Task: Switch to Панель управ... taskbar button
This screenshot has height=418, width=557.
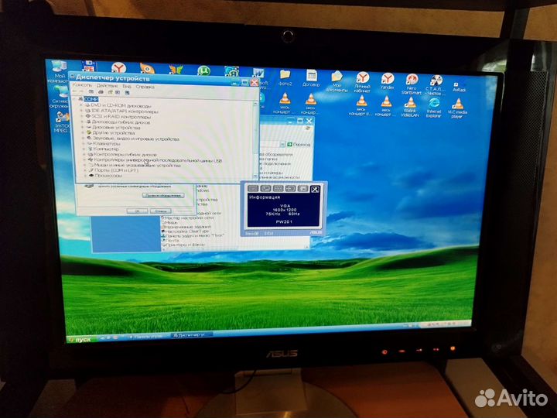Action: point(148,336)
